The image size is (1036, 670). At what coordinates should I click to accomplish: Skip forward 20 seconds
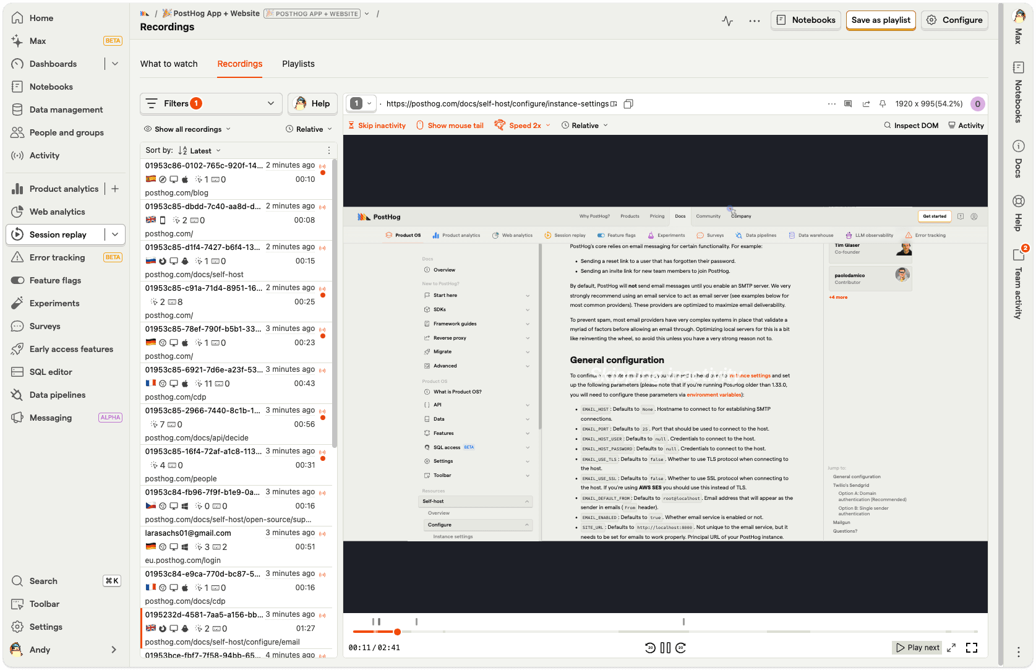point(681,648)
